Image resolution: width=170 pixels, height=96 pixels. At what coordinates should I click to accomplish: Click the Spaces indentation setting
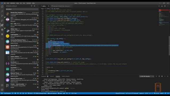click(142, 93)
